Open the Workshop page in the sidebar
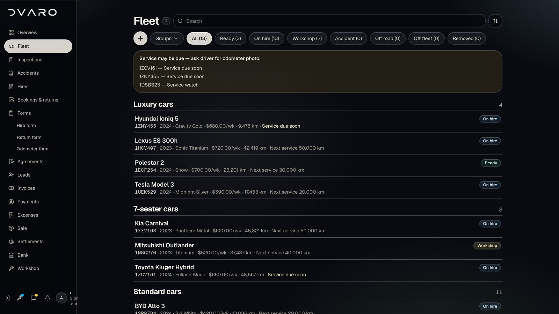The width and height of the screenshot is (559, 314). 38,268
